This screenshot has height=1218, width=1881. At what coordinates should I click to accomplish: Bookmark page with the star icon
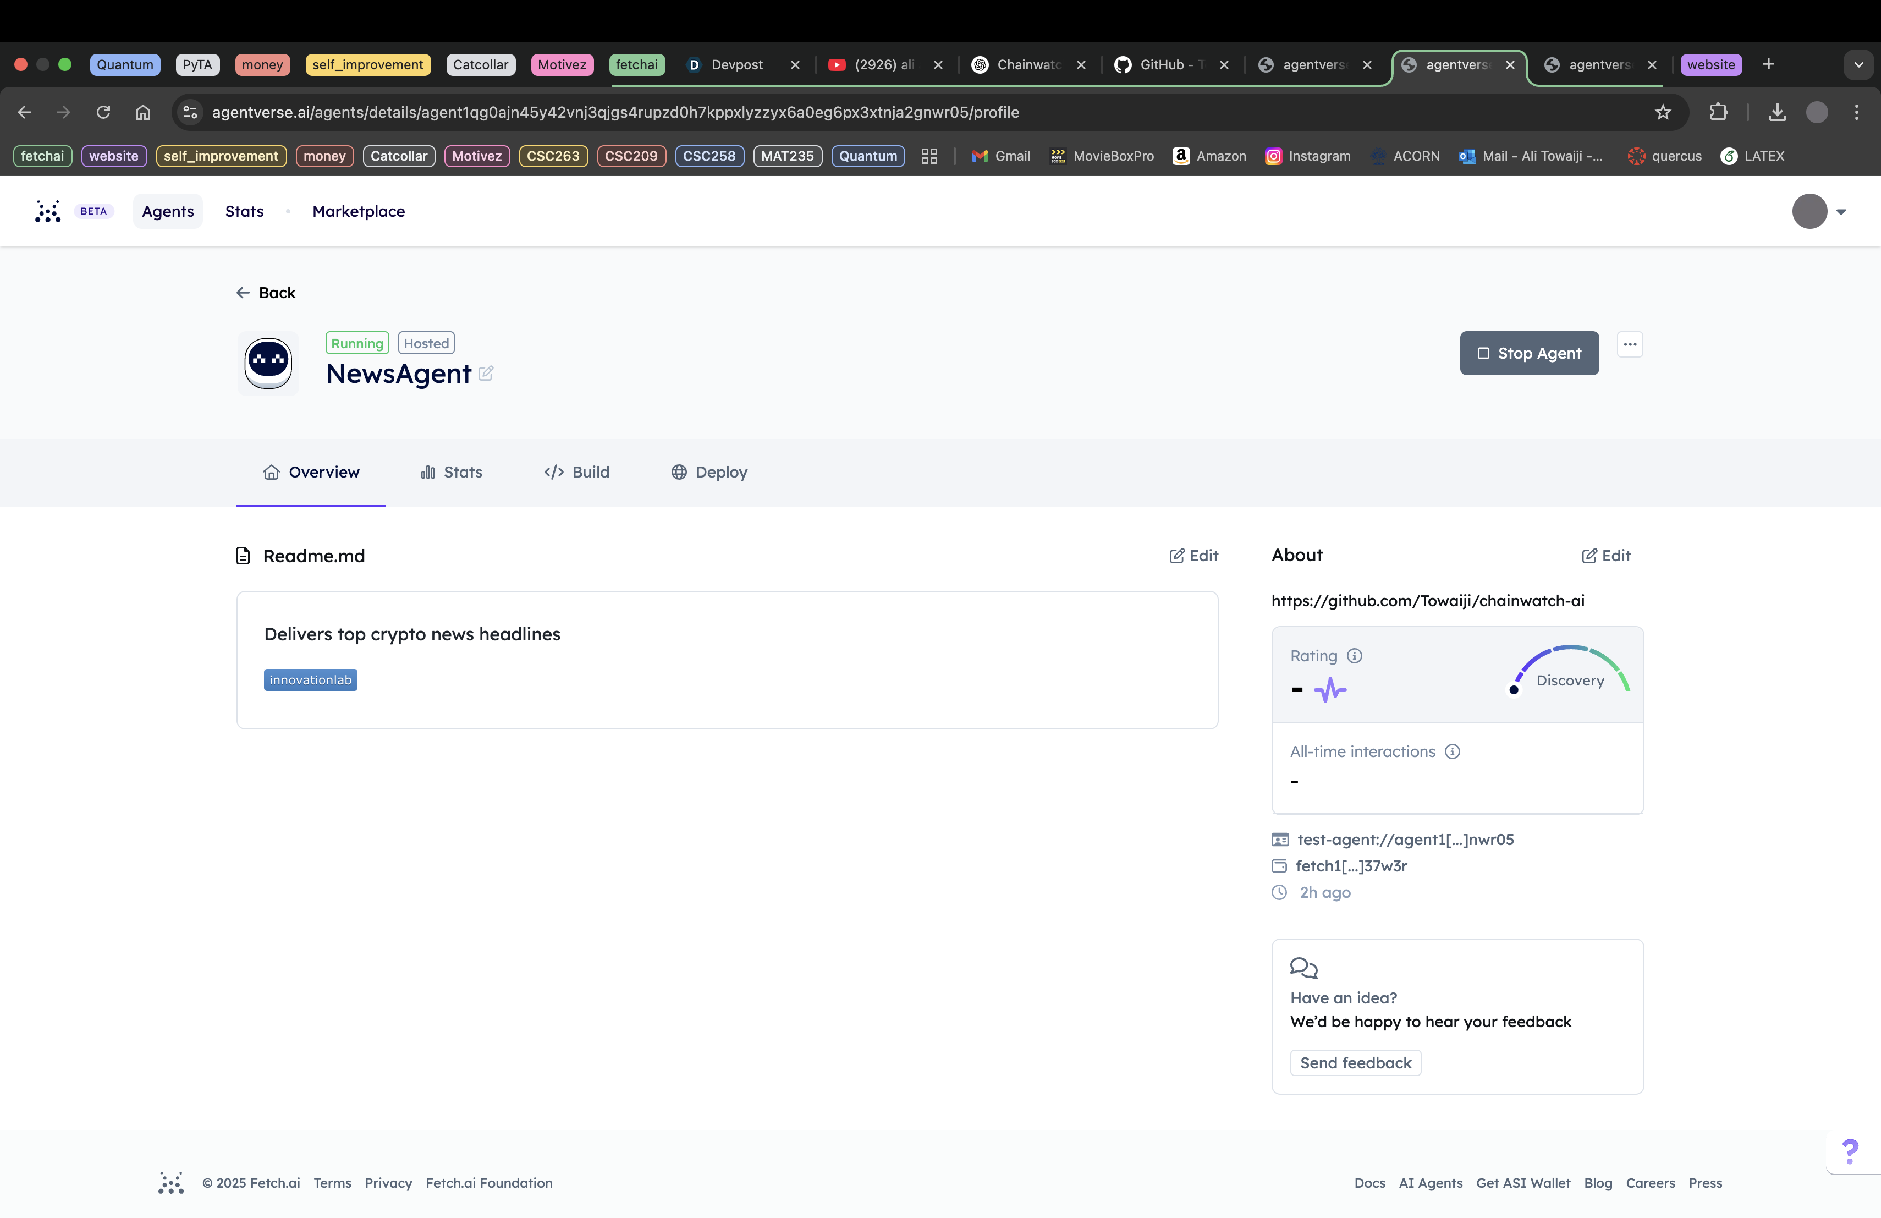coord(1663,112)
